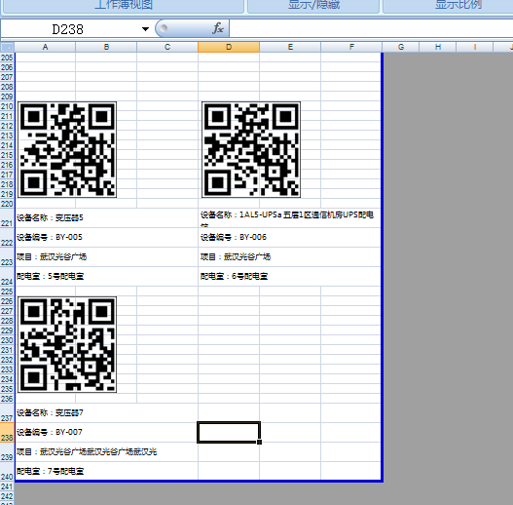This screenshot has height=505, width=513.
Task: Select column I header
Action: [474, 47]
